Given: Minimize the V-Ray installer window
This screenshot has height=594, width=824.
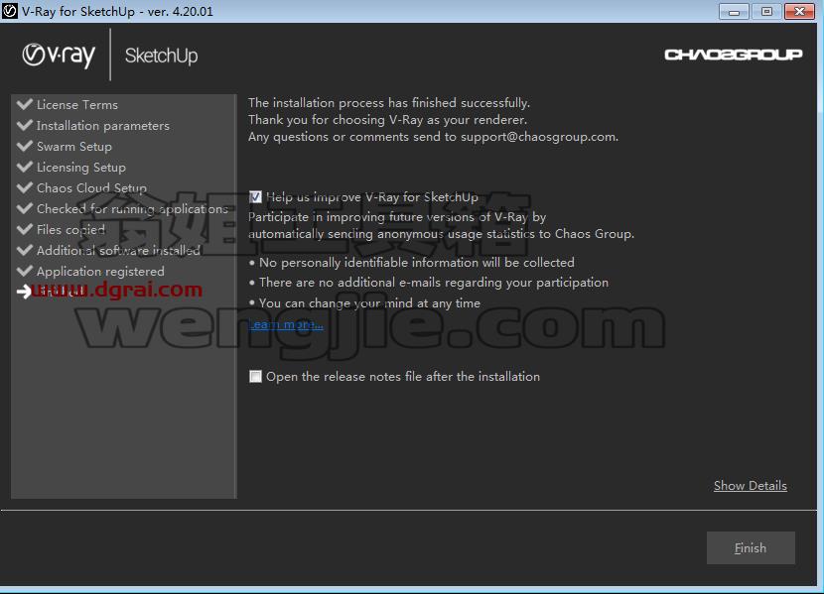Looking at the screenshot, I should (734, 12).
